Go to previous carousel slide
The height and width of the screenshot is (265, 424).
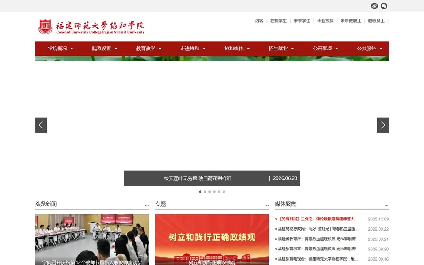(x=41, y=125)
